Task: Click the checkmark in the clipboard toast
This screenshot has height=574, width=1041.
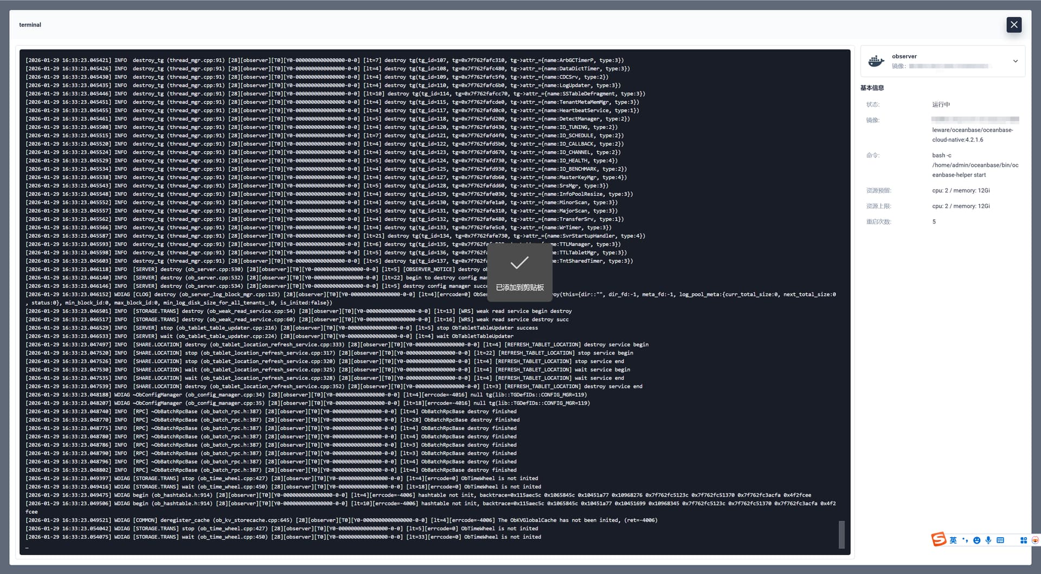Action: pos(519,263)
